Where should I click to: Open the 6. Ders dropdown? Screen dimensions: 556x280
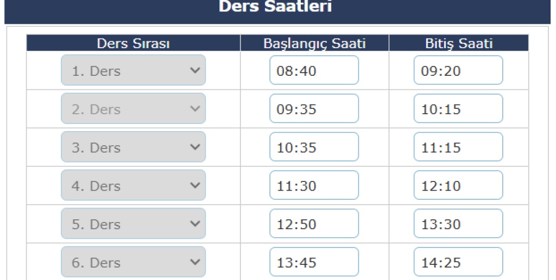133,263
